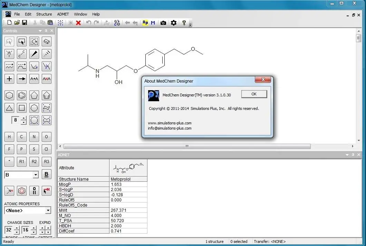Insert a cyclopropane triangle ring
The image size is (366, 246).
pos(9,108)
